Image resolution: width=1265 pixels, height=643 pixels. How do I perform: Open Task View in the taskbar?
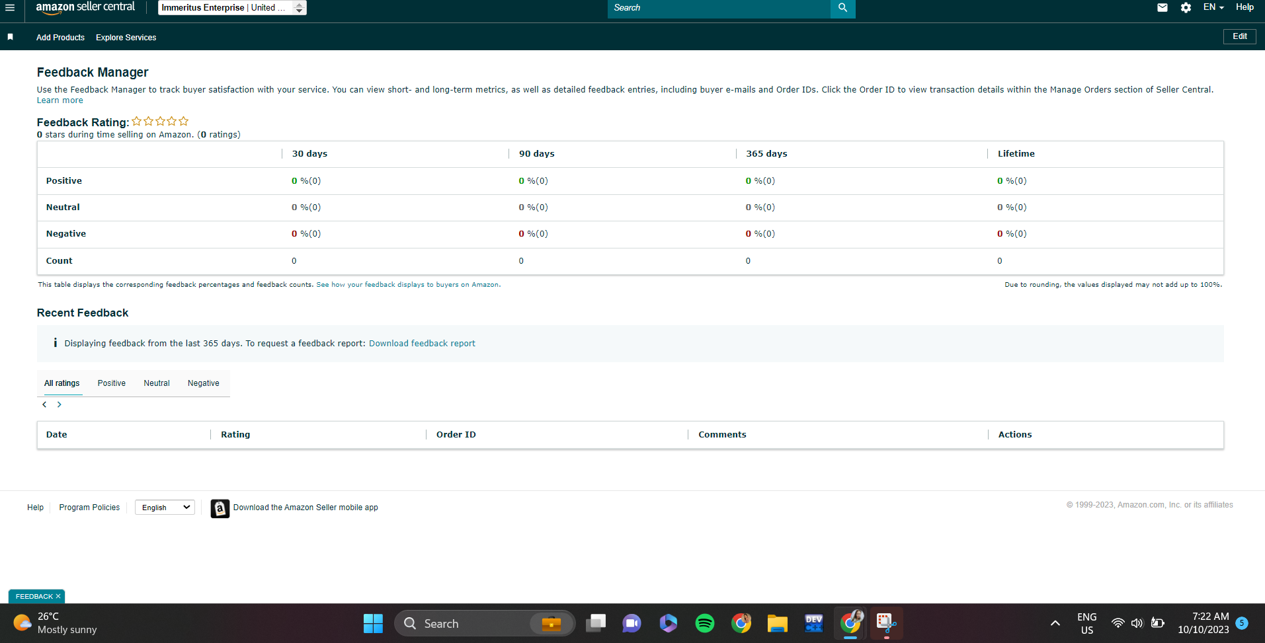pos(596,623)
